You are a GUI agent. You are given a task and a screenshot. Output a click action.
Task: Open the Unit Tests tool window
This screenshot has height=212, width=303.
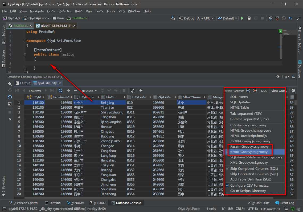(x=259, y=203)
